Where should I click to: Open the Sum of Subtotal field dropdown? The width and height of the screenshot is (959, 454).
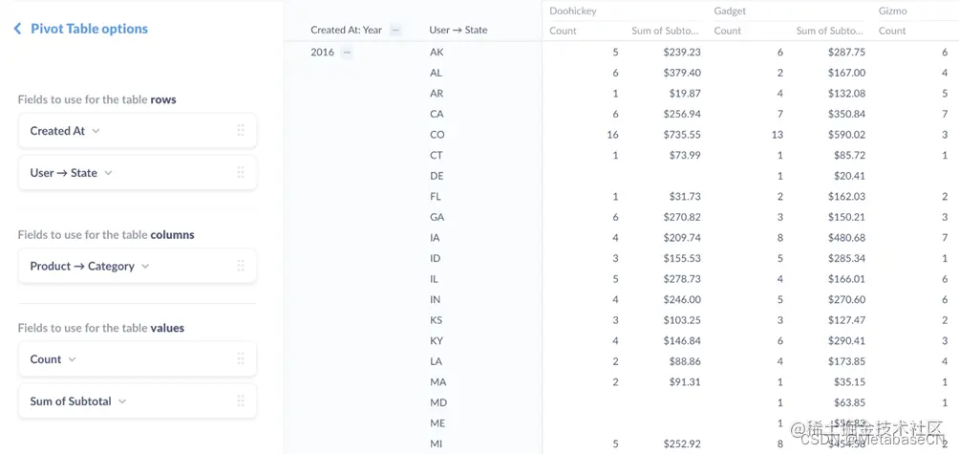pos(122,401)
